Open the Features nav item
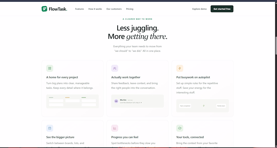The width and height of the screenshot is (277, 148). point(80,9)
